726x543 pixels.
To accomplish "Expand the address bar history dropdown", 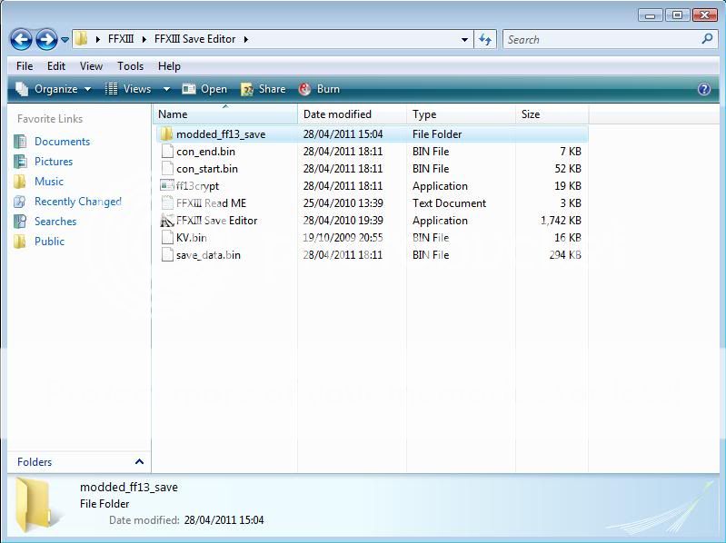I will [x=465, y=40].
